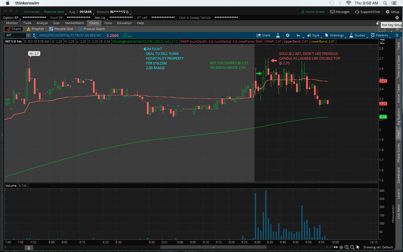The image size is (403, 252).
Task: Open the Scan tab
Action: [x=57, y=23]
